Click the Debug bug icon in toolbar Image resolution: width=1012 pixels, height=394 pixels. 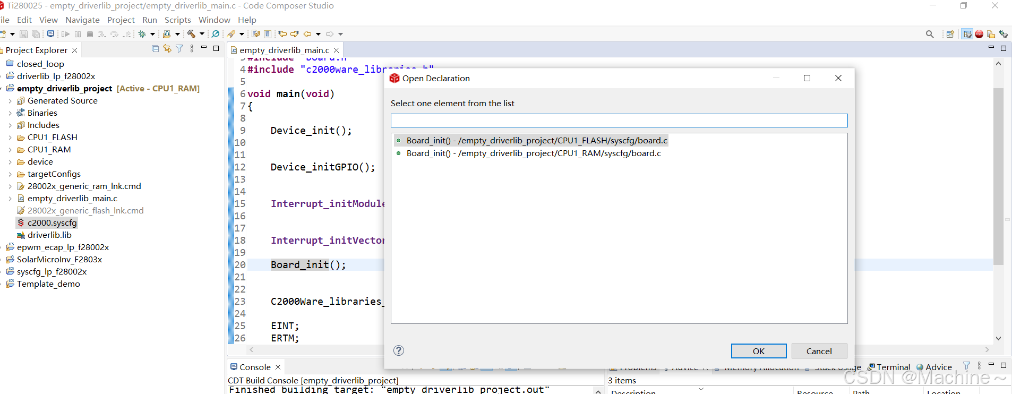pos(142,34)
